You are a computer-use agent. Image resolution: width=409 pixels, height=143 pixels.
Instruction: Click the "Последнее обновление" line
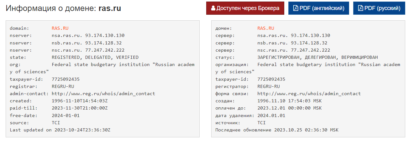(x=277, y=130)
